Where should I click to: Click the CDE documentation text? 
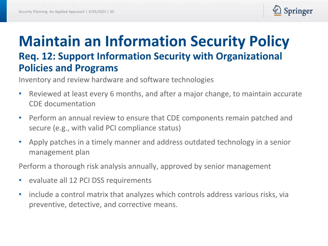click(62, 104)
